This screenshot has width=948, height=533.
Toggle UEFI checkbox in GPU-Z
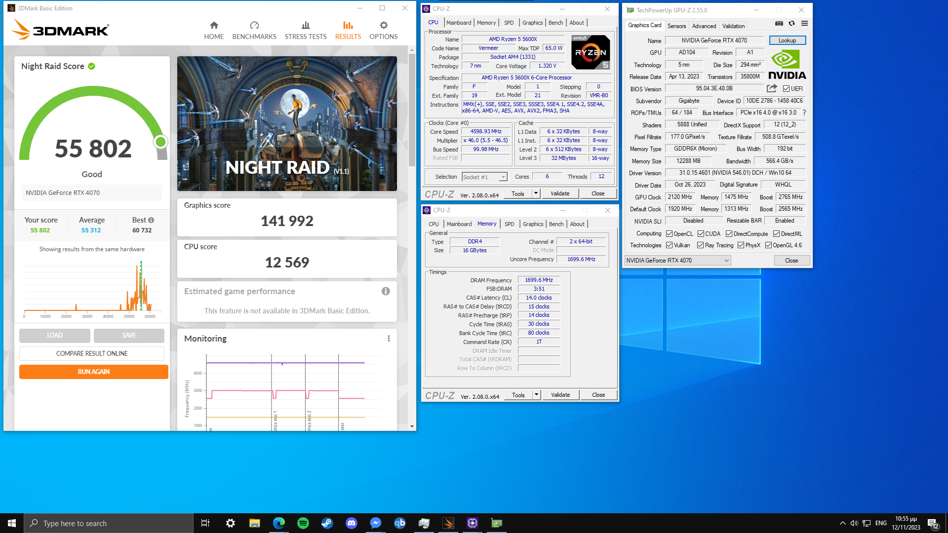tap(786, 89)
